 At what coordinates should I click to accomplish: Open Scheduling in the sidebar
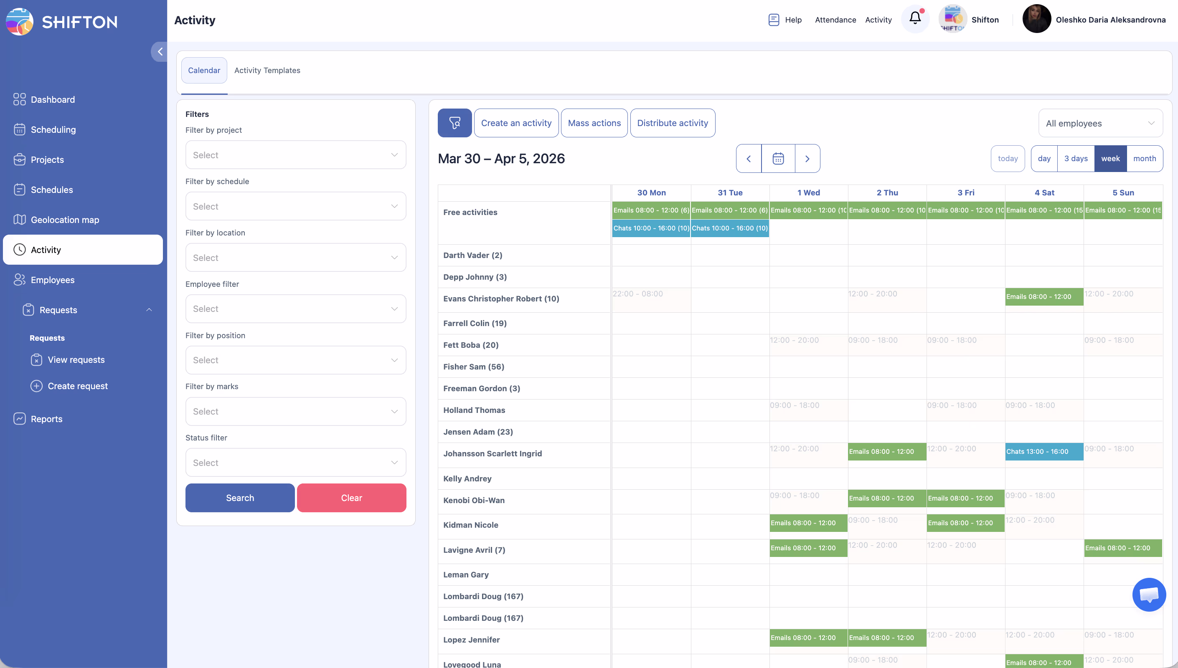pos(53,130)
